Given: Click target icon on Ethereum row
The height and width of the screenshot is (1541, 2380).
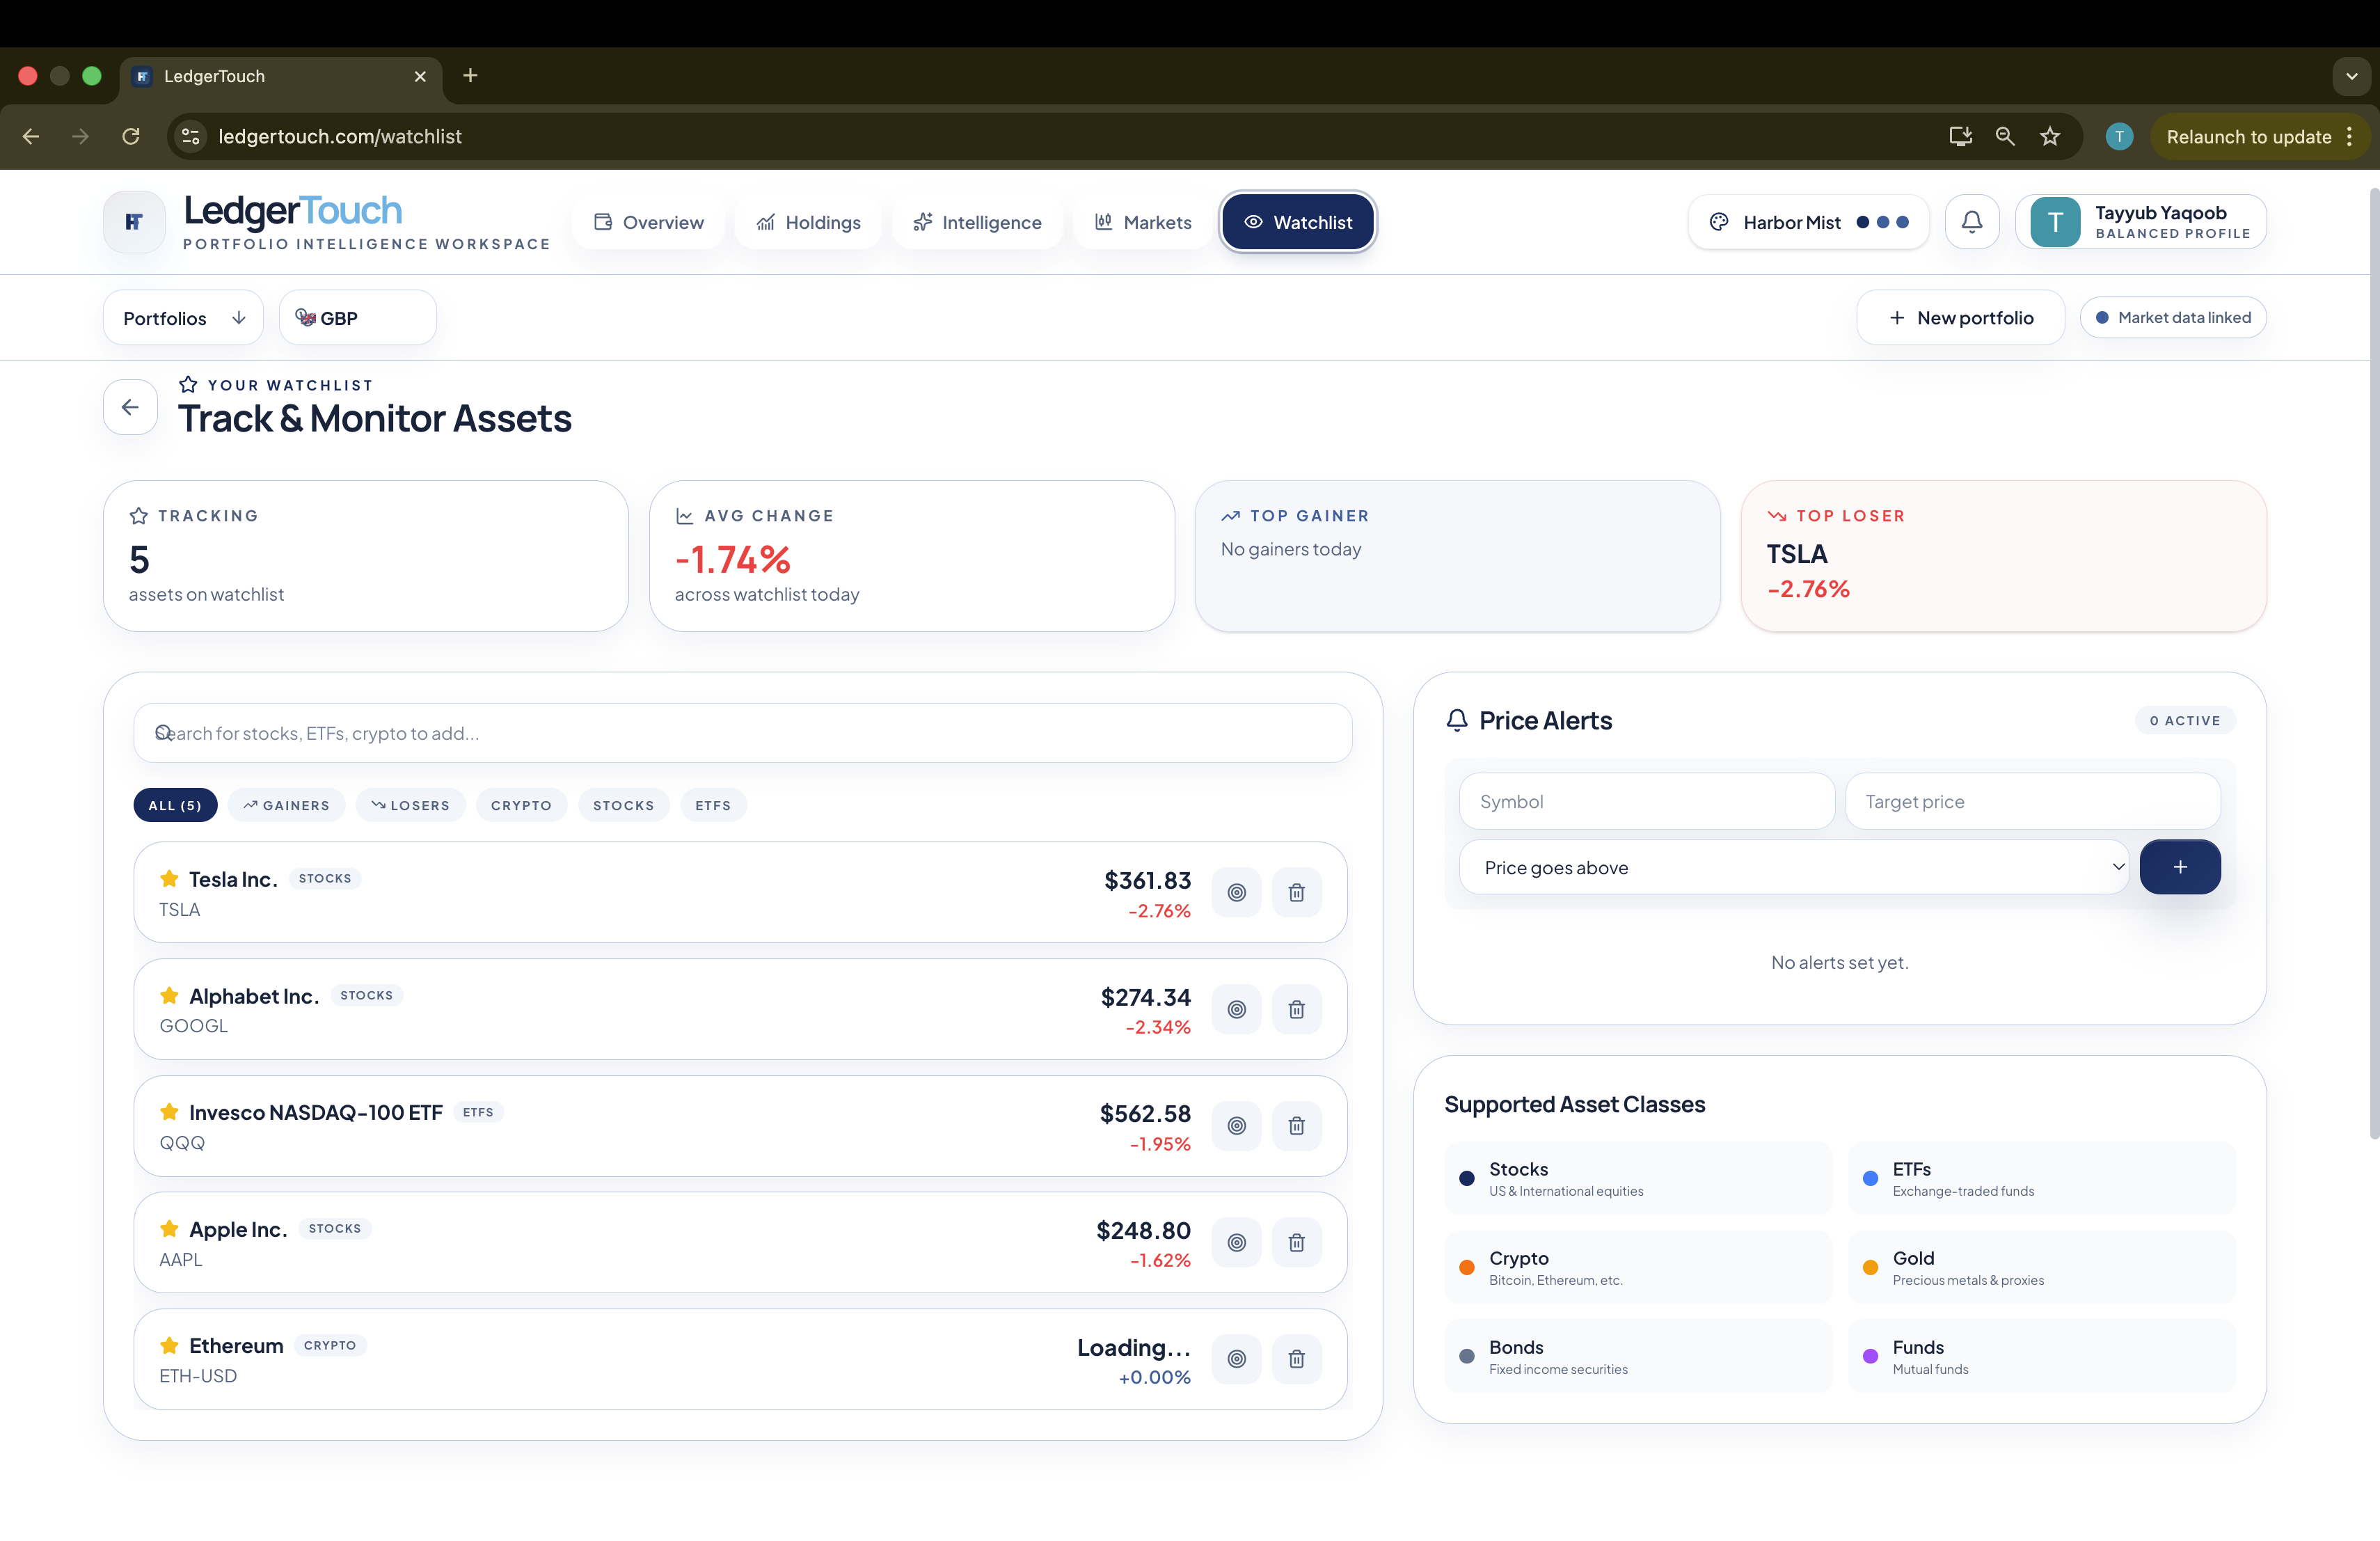Looking at the screenshot, I should coord(1236,1358).
